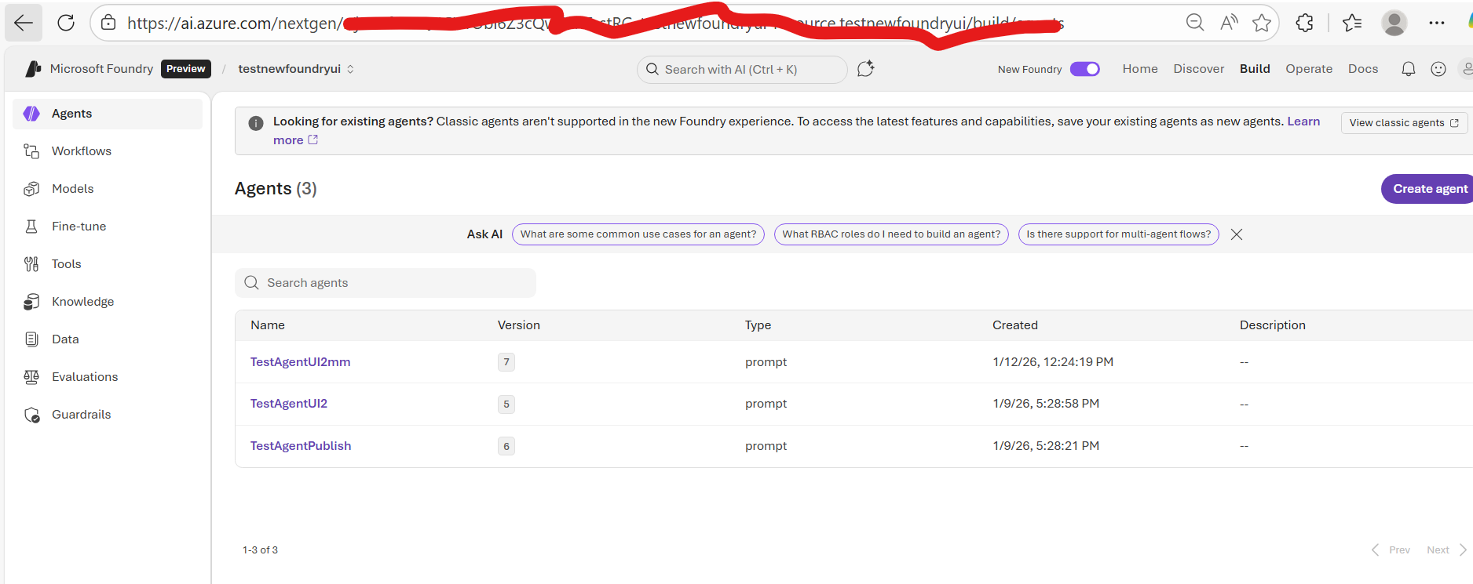Click the site info lock icon in address bar
The width and height of the screenshot is (1473, 584).
point(108,23)
